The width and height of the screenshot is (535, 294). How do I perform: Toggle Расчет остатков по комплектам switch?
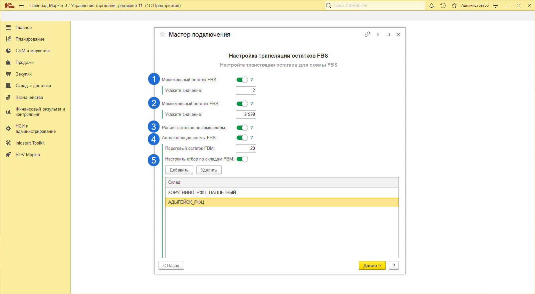242,128
